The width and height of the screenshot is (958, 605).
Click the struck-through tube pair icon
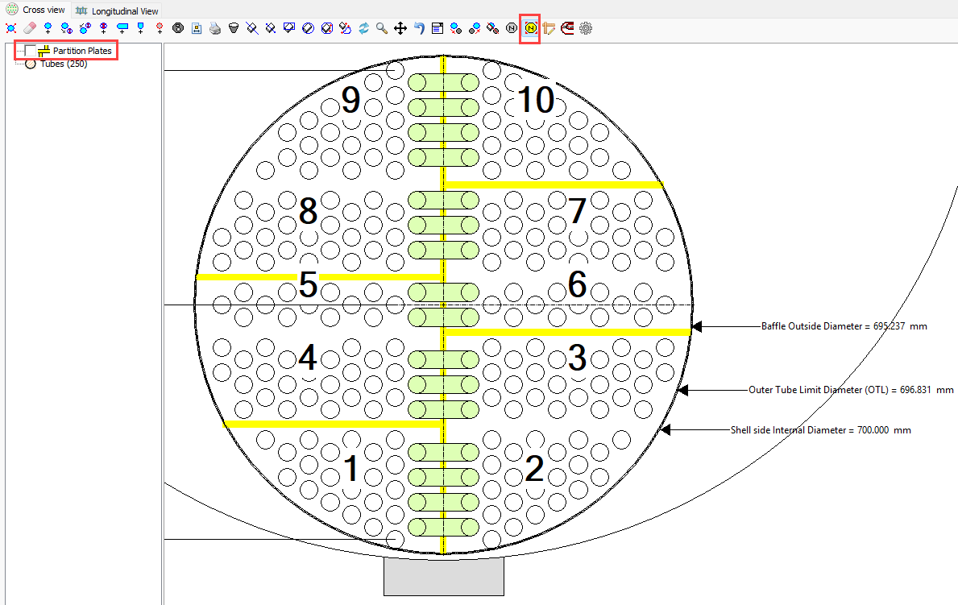pyautogui.click(x=493, y=28)
